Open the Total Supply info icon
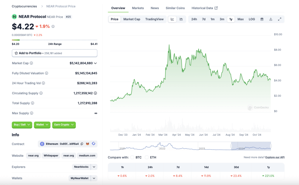The width and height of the screenshot is (299, 185). pyautogui.click(x=33, y=103)
